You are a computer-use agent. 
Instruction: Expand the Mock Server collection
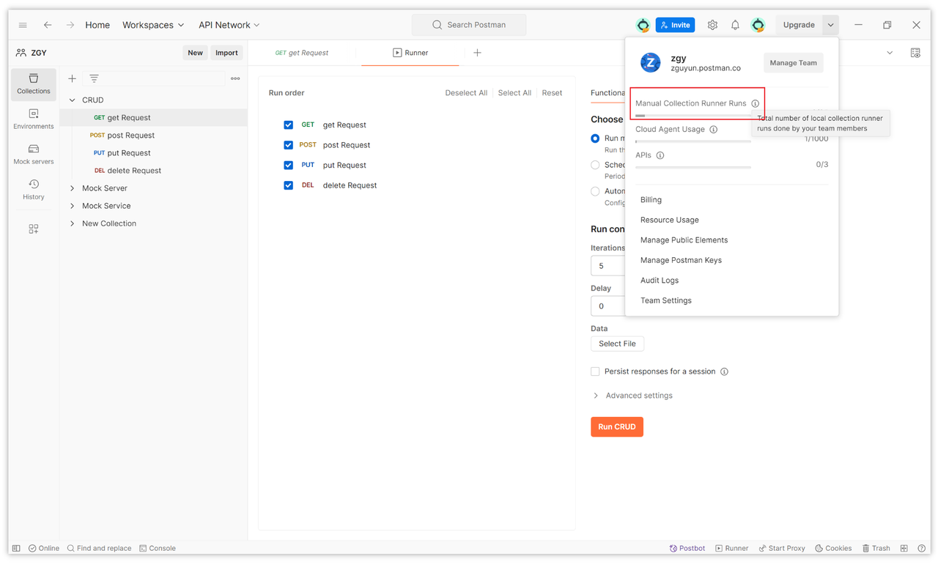[x=72, y=188]
